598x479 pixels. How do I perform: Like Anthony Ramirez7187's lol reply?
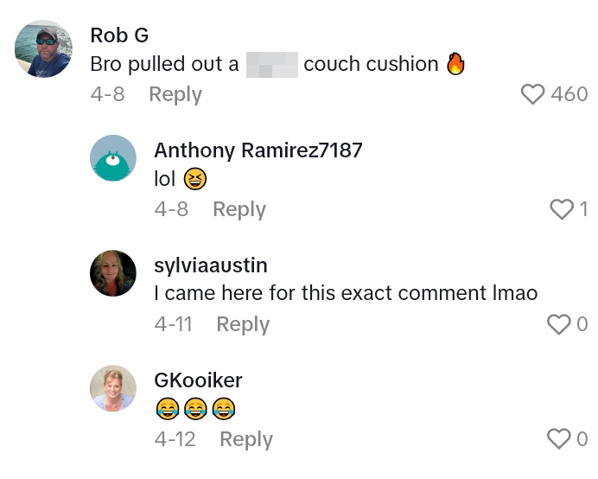point(562,209)
